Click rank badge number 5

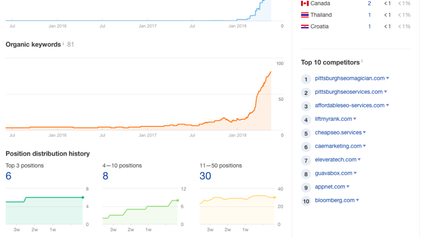306,134
